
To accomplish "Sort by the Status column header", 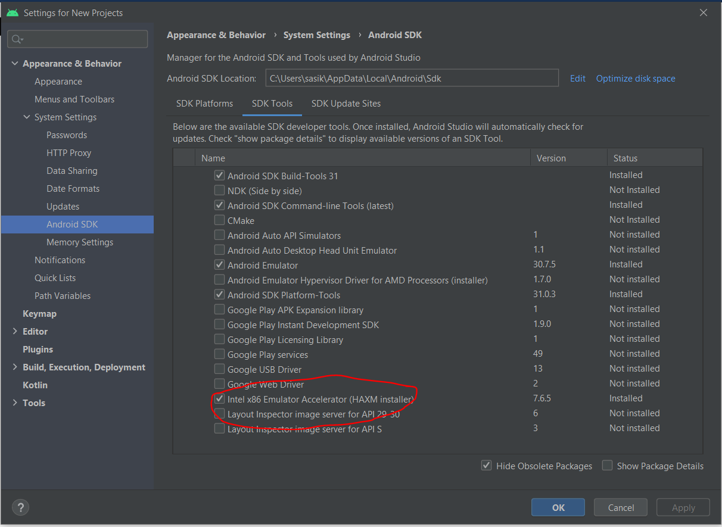I will point(655,158).
